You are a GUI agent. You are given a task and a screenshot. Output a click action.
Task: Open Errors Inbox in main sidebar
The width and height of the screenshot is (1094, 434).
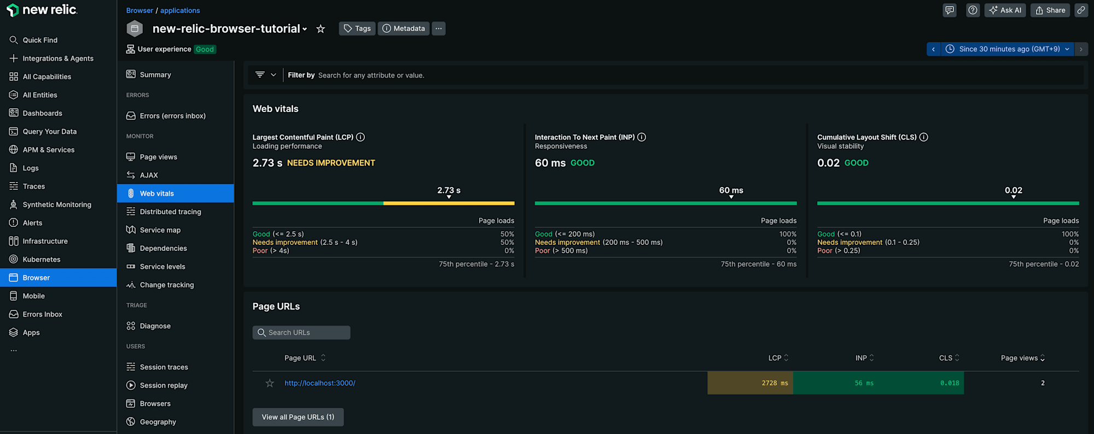coord(59,314)
